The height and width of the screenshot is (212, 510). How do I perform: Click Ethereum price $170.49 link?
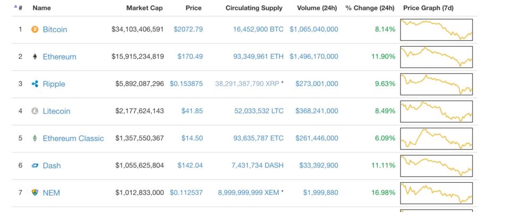190,57
